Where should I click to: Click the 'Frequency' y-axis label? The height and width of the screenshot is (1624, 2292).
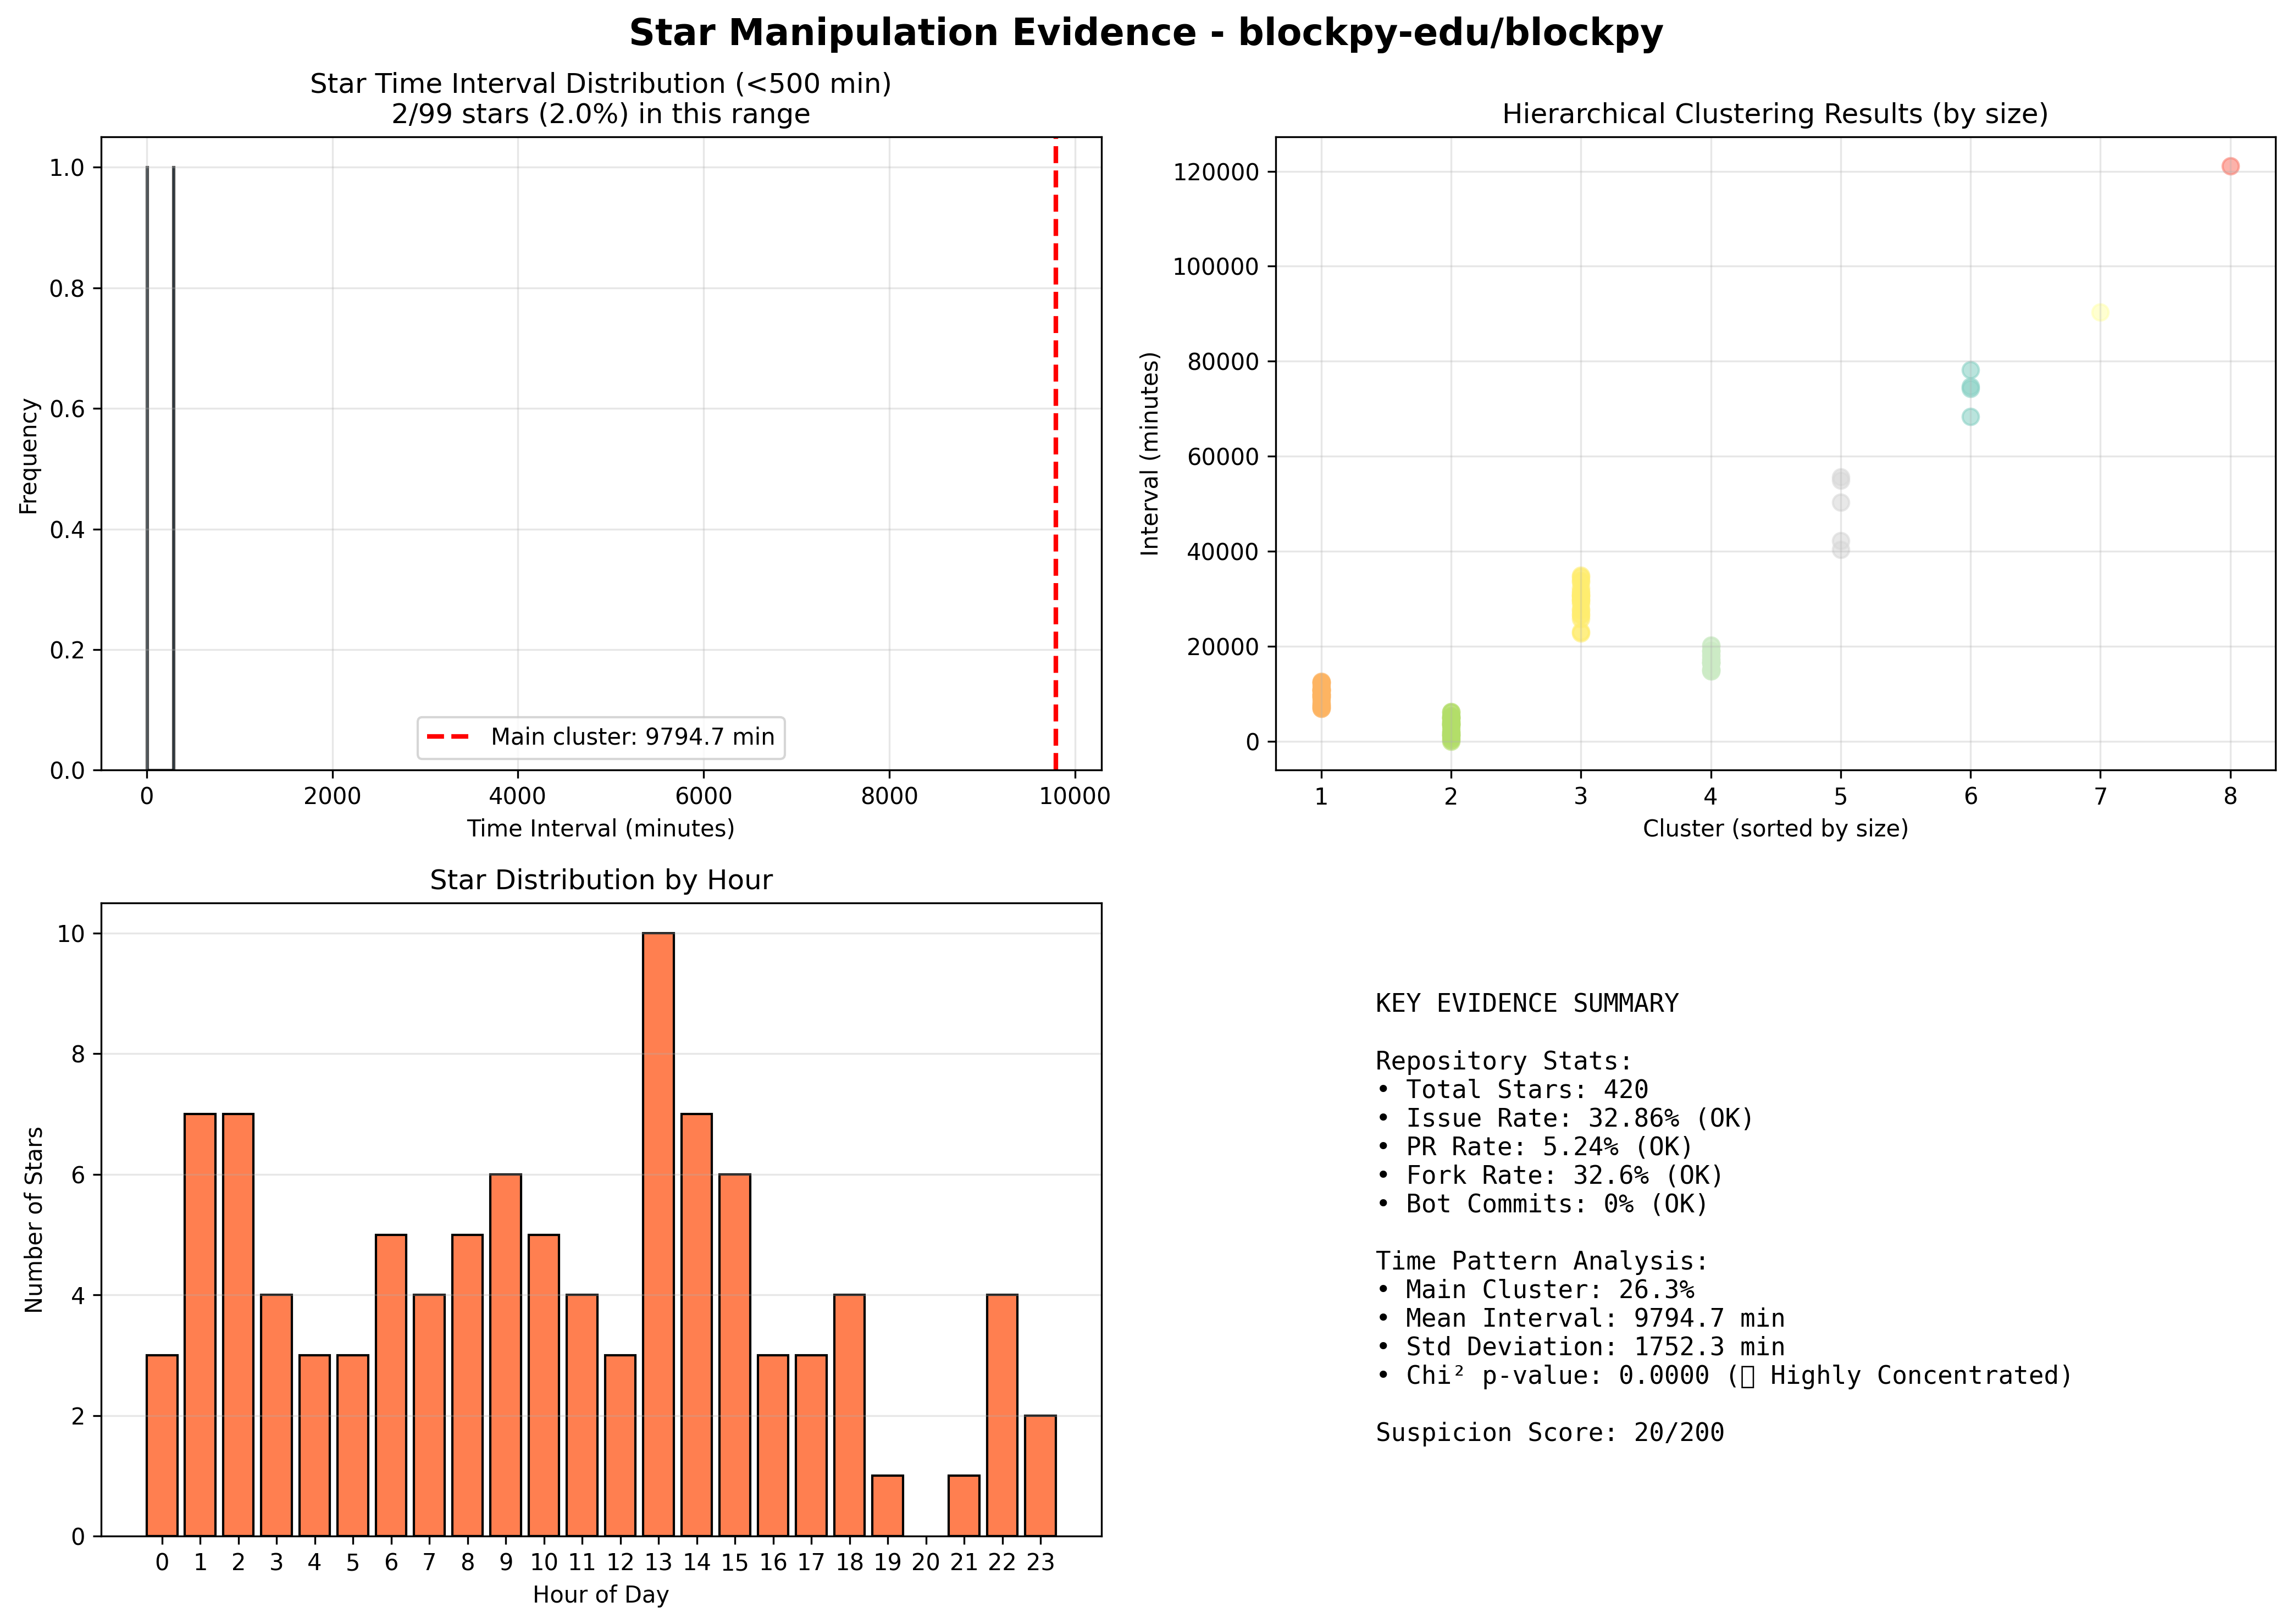coord(29,456)
